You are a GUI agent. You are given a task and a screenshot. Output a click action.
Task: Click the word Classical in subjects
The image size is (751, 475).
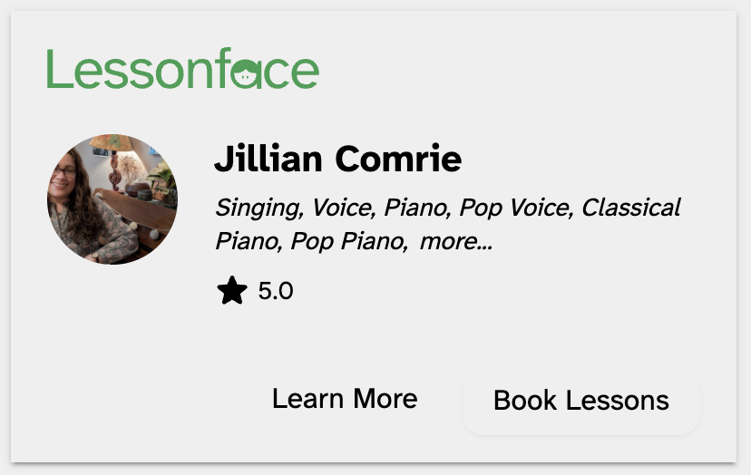[x=630, y=208]
